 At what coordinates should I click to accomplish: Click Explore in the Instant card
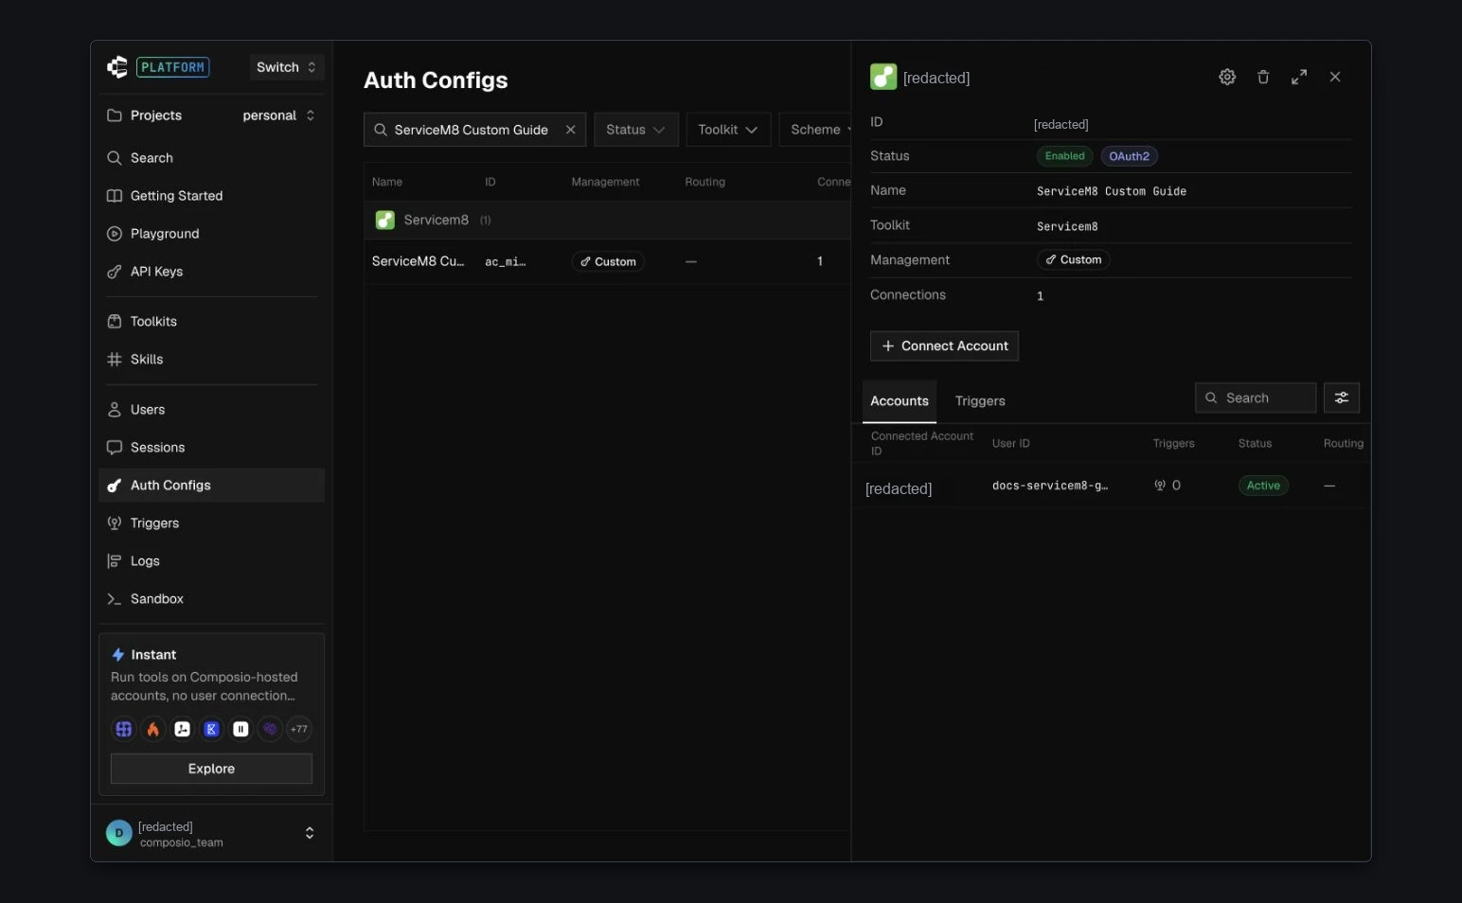click(211, 769)
